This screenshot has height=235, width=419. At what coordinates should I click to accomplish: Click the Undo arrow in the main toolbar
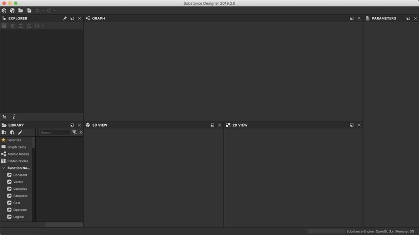coord(37,10)
